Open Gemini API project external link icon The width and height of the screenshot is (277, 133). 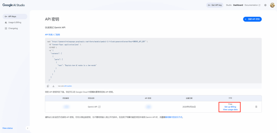[100, 107]
